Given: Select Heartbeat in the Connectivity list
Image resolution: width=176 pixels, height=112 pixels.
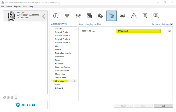Looking at the screenshot, I should [x=59, y=64].
